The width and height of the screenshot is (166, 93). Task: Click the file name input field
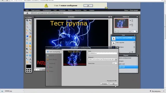coord(103,53)
